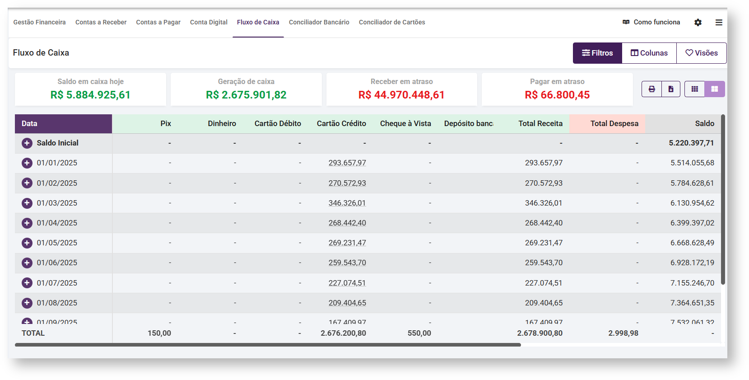Open settings via the gear icon

pyautogui.click(x=698, y=23)
